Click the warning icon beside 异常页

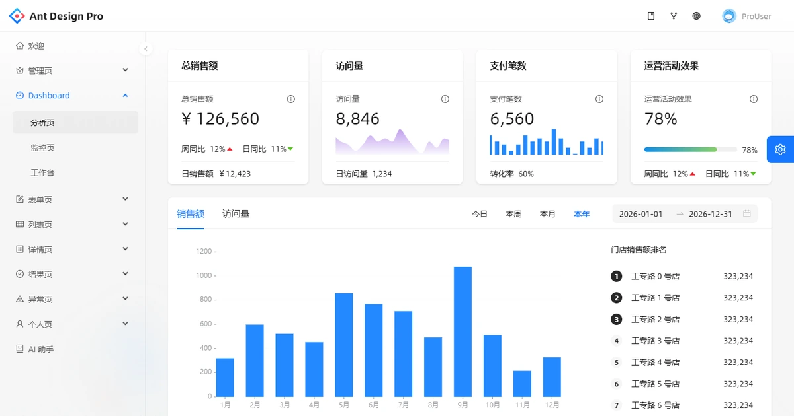20,299
